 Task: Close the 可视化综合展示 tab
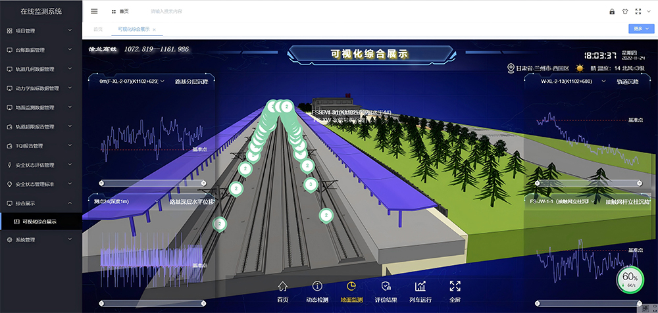(154, 30)
